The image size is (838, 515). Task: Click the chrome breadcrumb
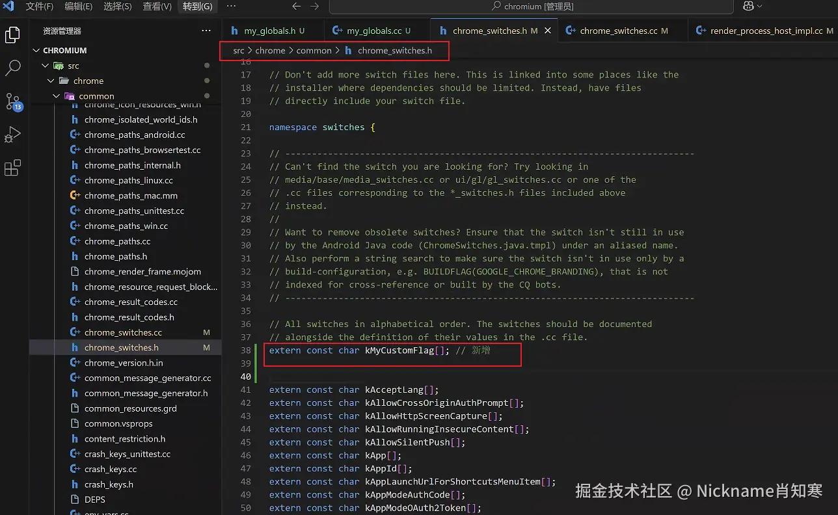pyautogui.click(x=270, y=50)
